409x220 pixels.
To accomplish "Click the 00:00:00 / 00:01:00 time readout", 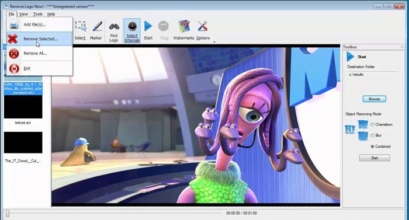I will pos(241,213).
